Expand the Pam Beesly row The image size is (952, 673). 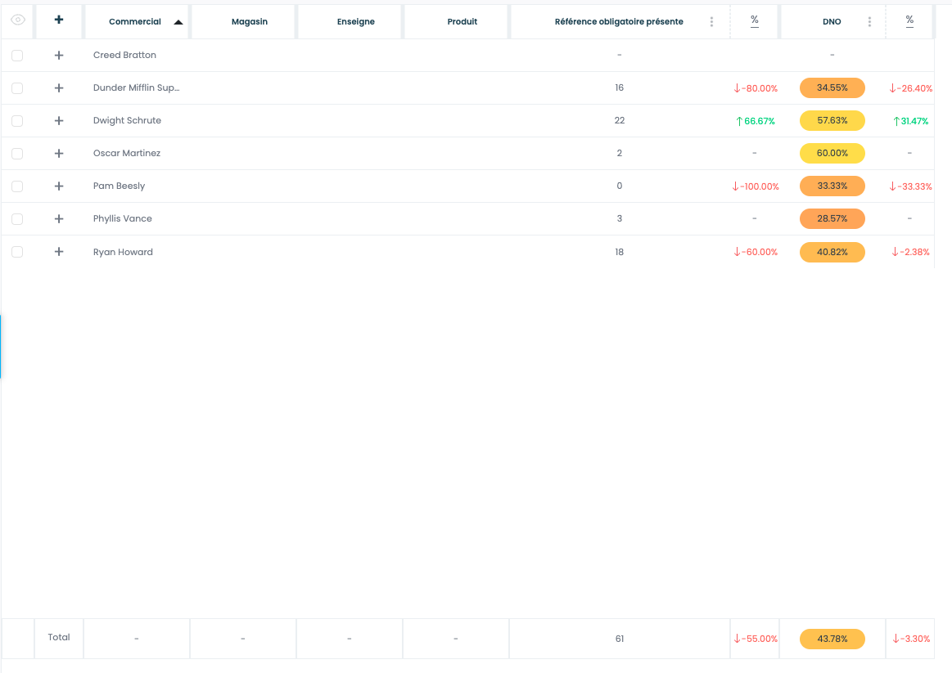pos(59,186)
